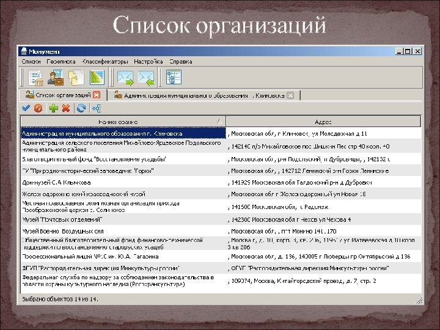Select Музей Военно-Воздушных сил row
The height and width of the screenshot is (330, 440).
(123, 231)
